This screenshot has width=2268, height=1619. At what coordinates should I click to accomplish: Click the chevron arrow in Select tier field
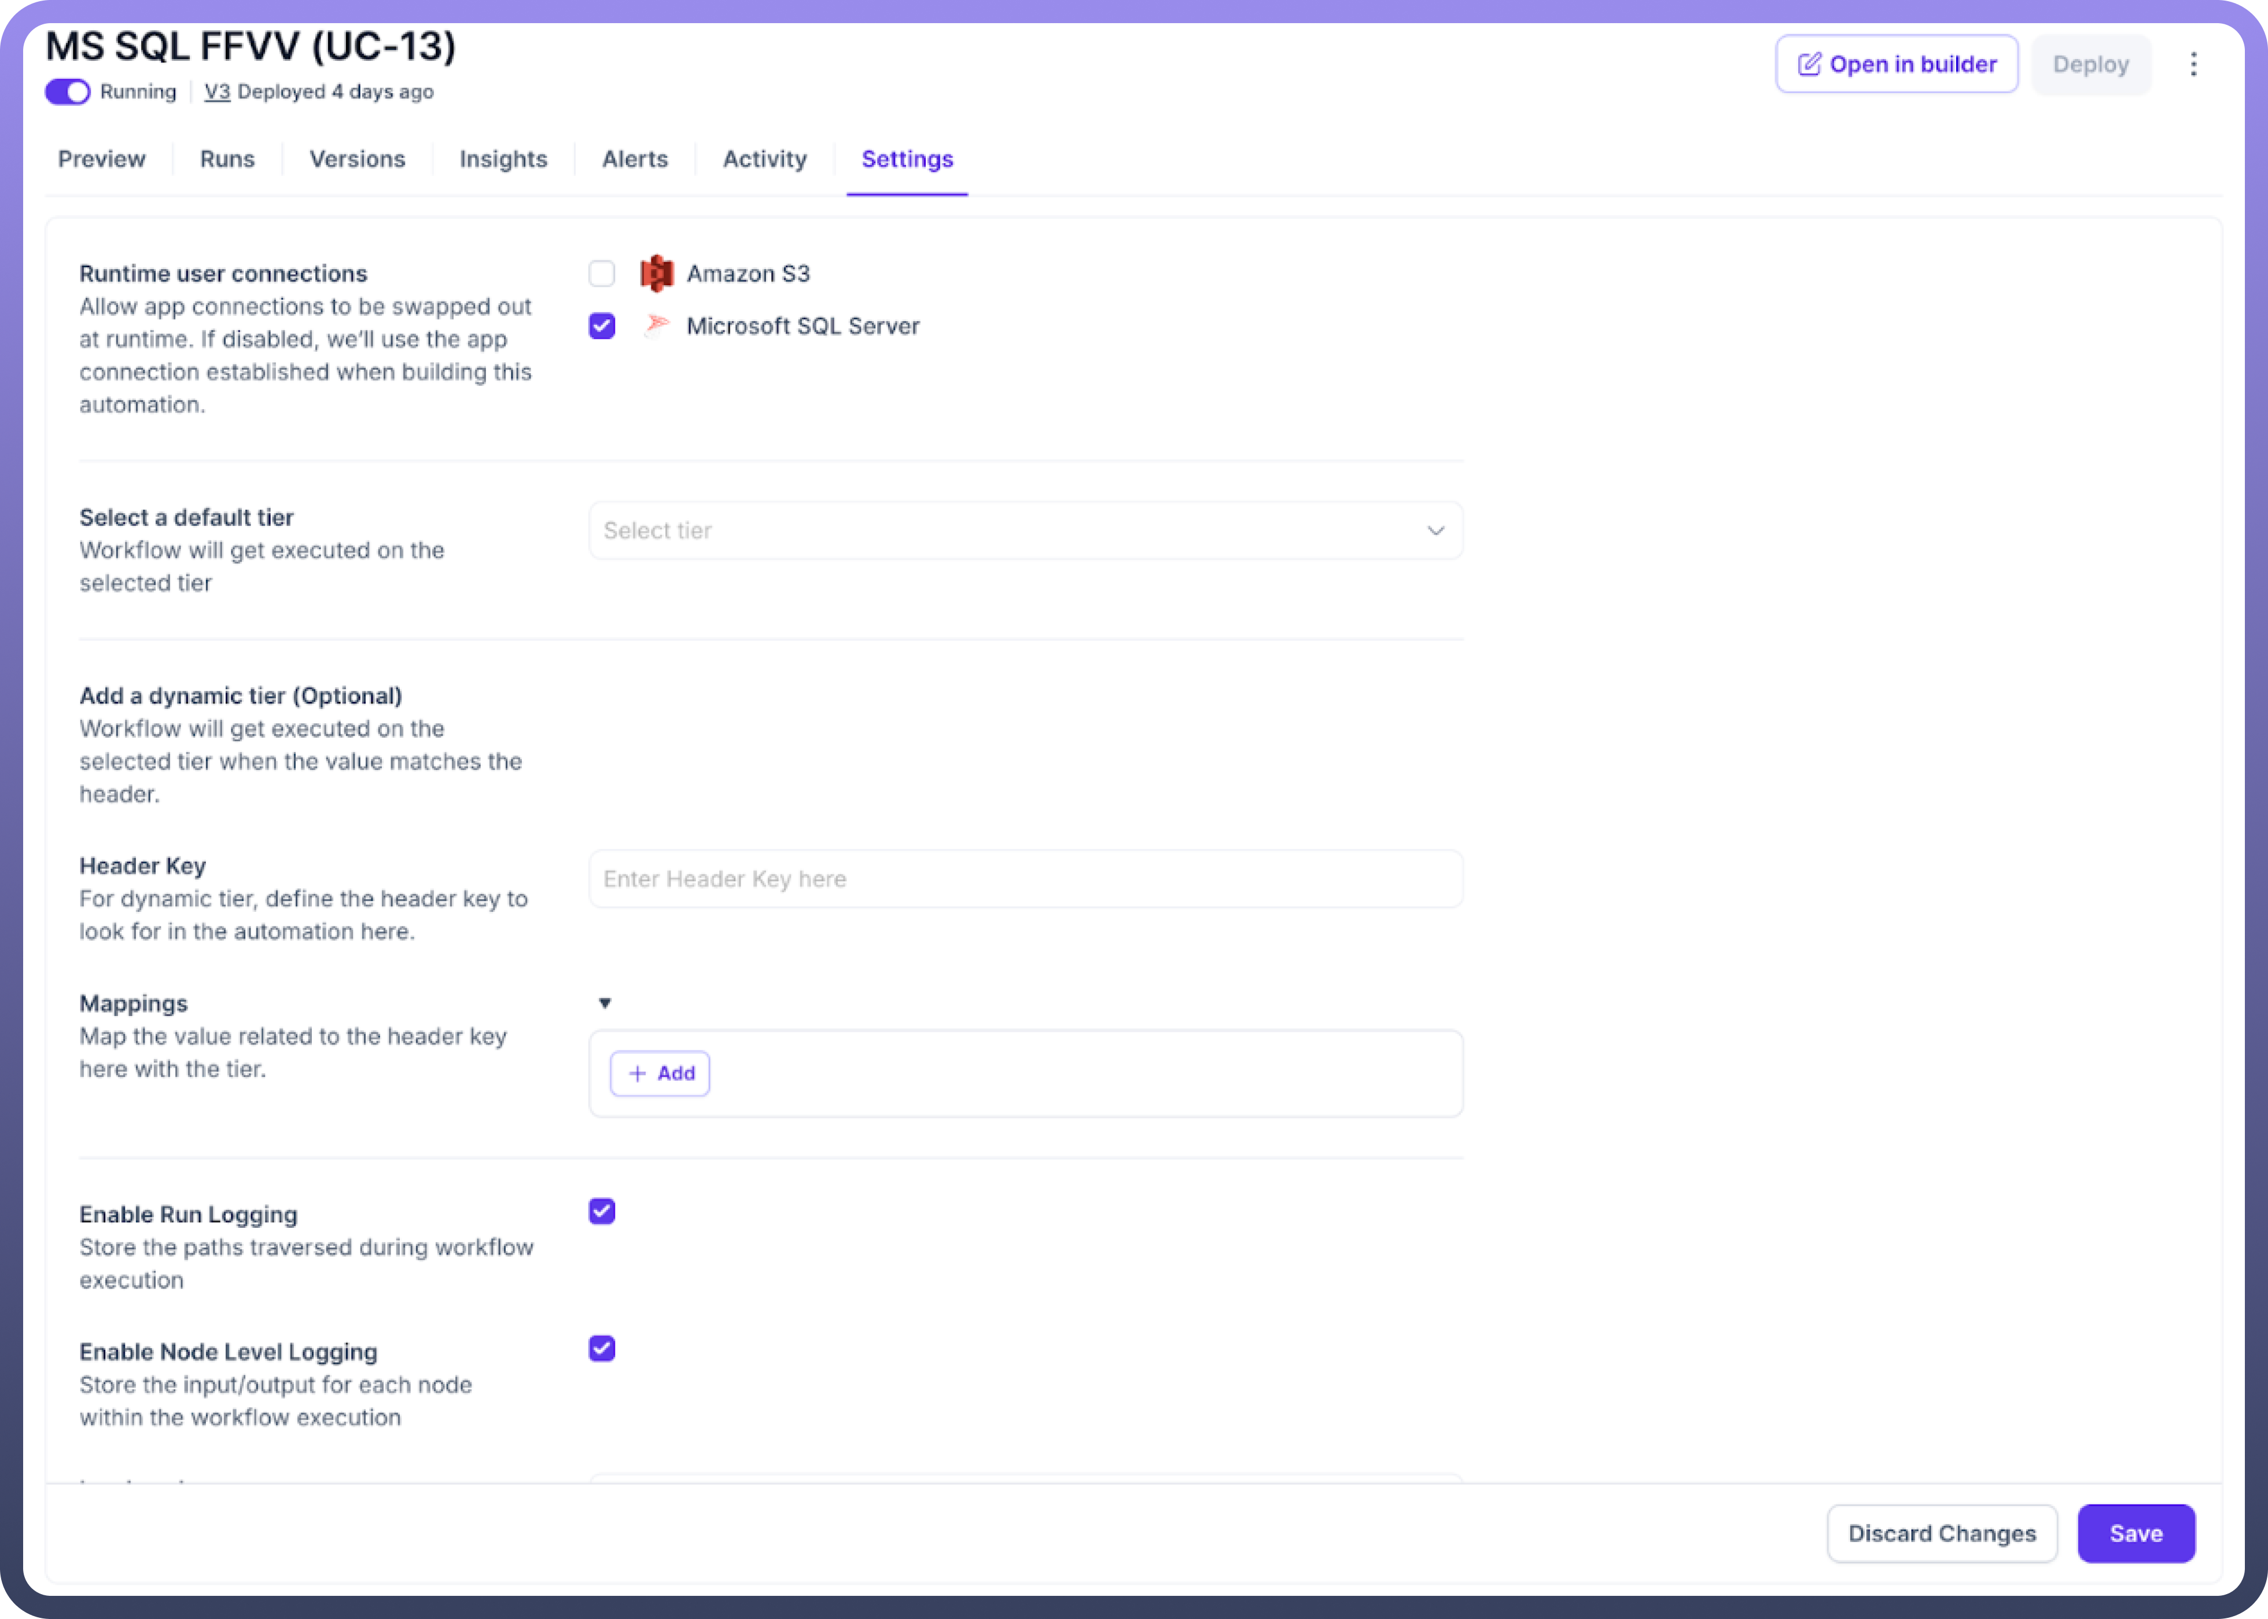click(x=1435, y=531)
